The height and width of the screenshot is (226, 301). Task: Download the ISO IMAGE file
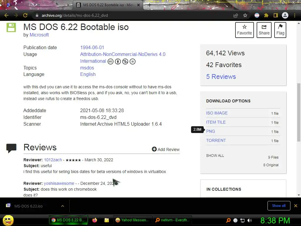point(217,113)
